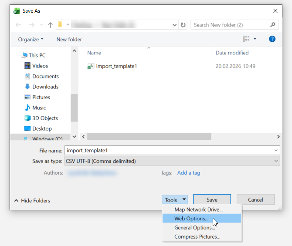Sort files by Date modified column
The height and width of the screenshot is (246, 292).
tap(232, 53)
